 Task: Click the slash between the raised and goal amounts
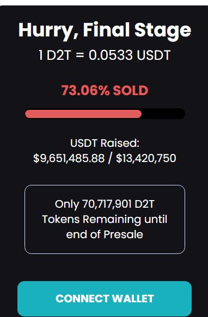[x=110, y=158]
